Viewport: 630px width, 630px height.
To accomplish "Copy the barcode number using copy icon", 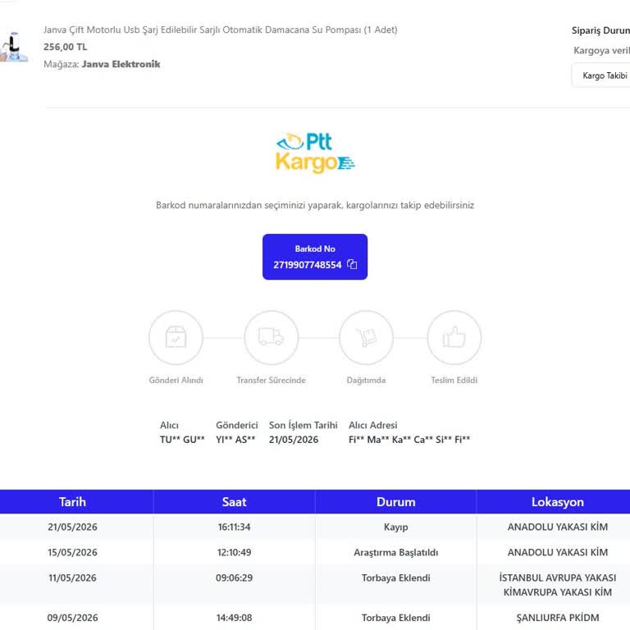I will pyautogui.click(x=352, y=264).
